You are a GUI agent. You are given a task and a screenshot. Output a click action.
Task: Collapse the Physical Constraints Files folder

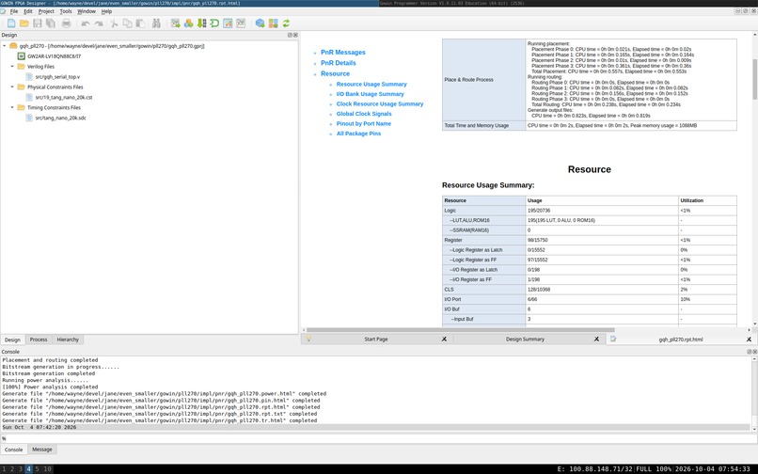(x=12, y=87)
